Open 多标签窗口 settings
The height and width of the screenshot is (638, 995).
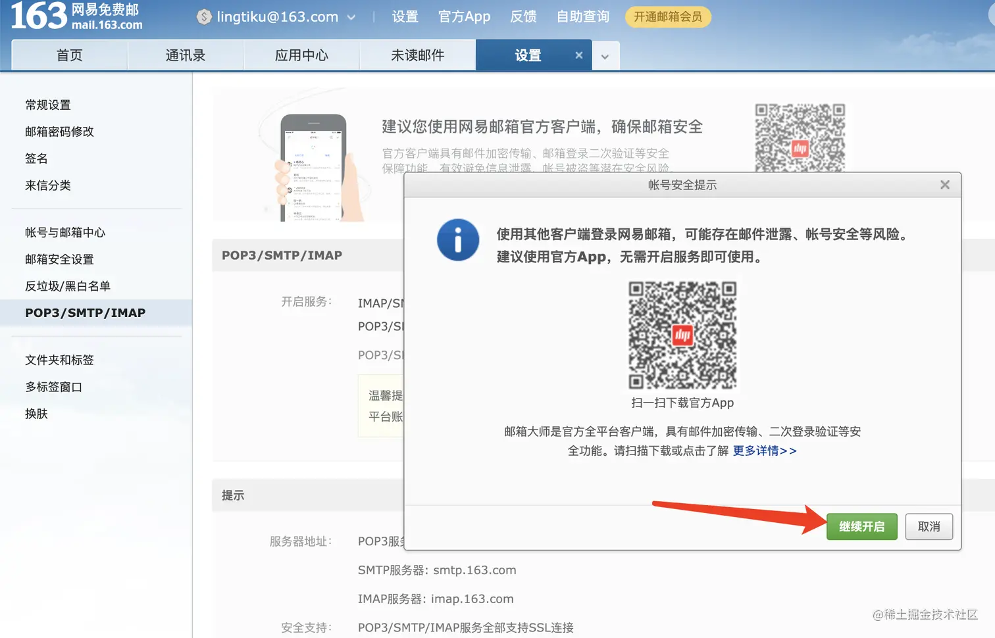click(54, 387)
